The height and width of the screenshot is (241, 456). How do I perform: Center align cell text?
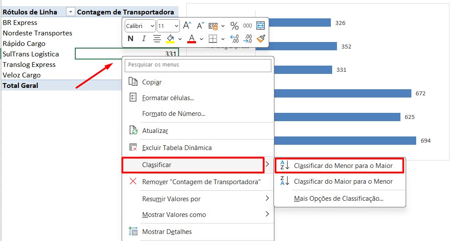[x=157, y=38]
